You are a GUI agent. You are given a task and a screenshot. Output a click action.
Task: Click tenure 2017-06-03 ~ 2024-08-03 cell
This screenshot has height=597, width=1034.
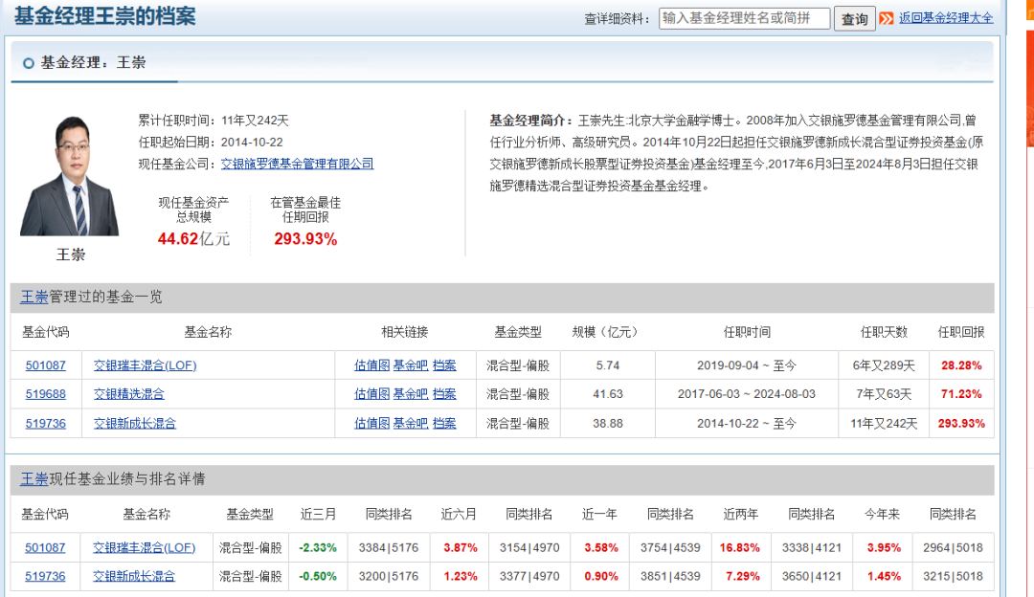(747, 394)
